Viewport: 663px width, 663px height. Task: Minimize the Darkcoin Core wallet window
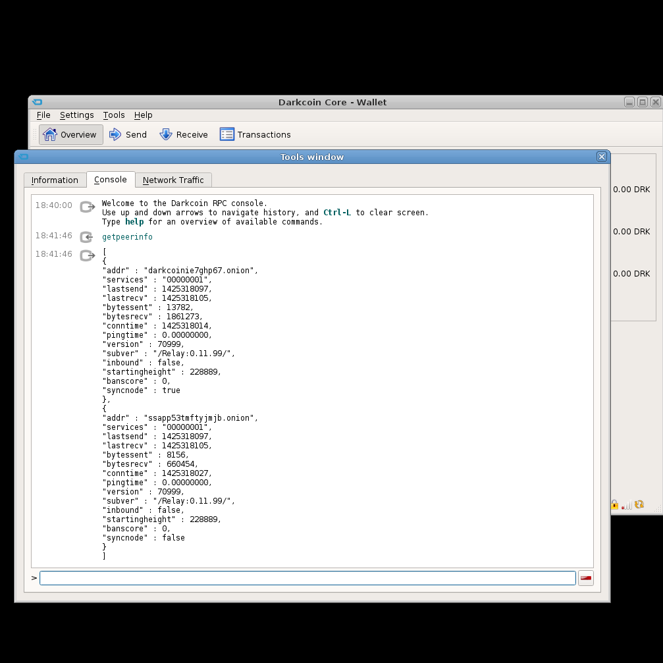tap(629, 102)
